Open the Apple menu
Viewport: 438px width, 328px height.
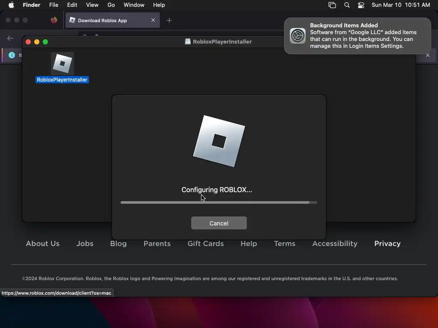(11, 5)
